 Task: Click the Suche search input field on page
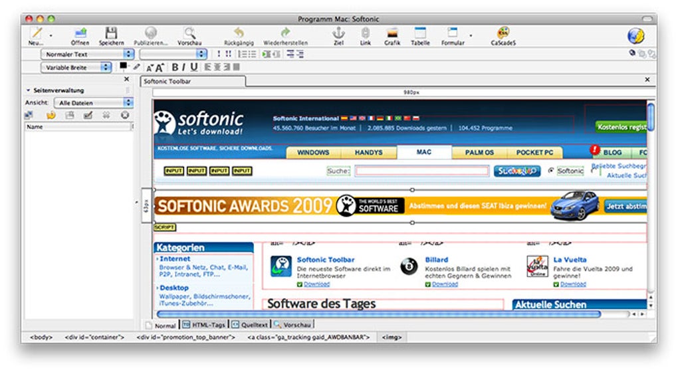[x=422, y=171]
